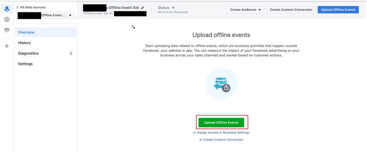Switch to the History tab
Screen dimensions: 367x152
click(24, 43)
